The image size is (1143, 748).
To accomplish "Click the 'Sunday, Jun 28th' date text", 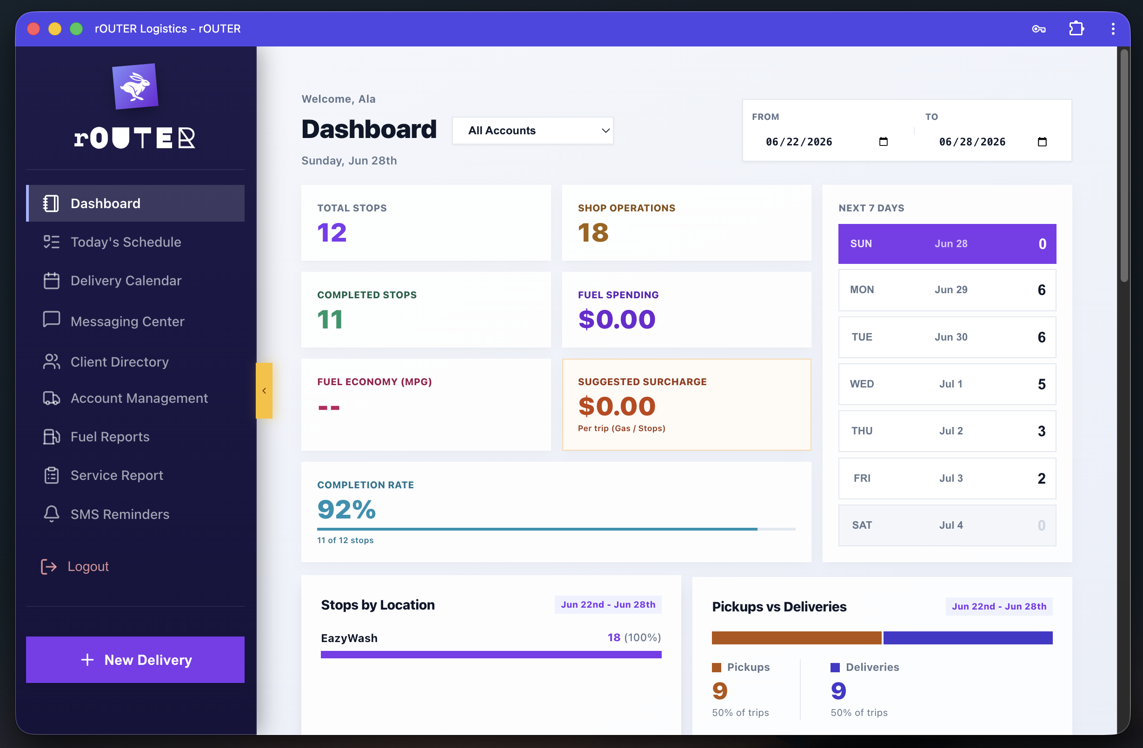I will tap(349, 160).
